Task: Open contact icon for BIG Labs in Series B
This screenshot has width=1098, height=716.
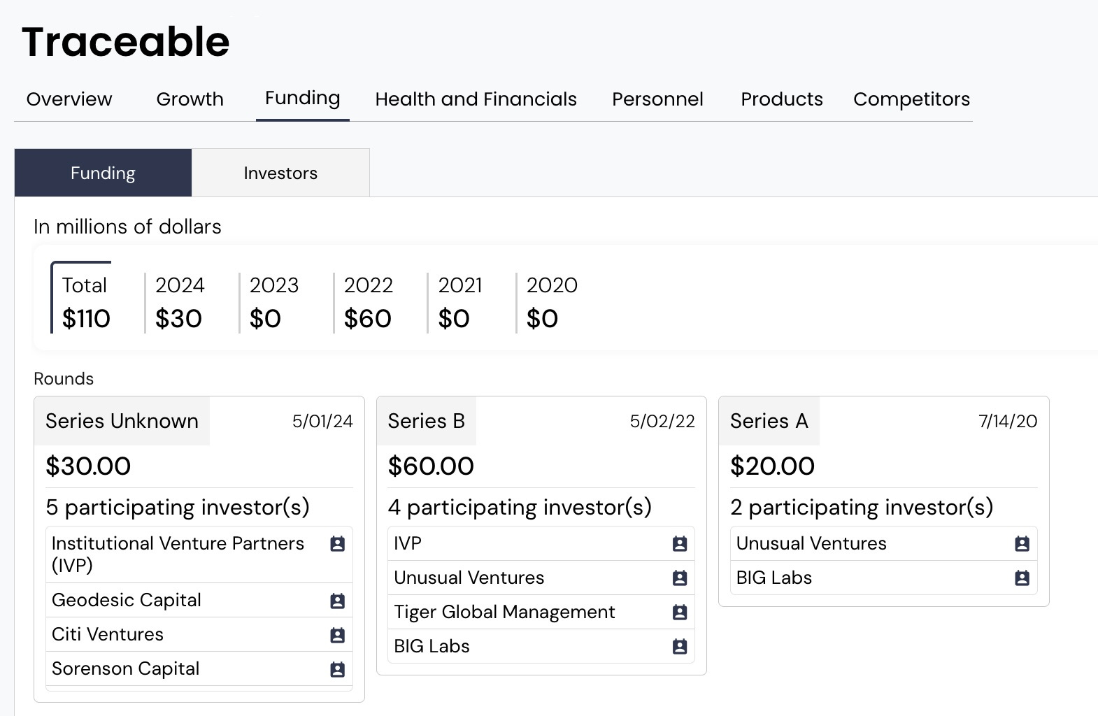Action: pyautogui.click(x=679, y=647)
